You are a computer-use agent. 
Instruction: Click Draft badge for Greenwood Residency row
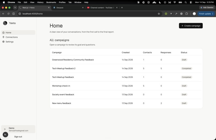pyautogui.click(x=184, y=60)
